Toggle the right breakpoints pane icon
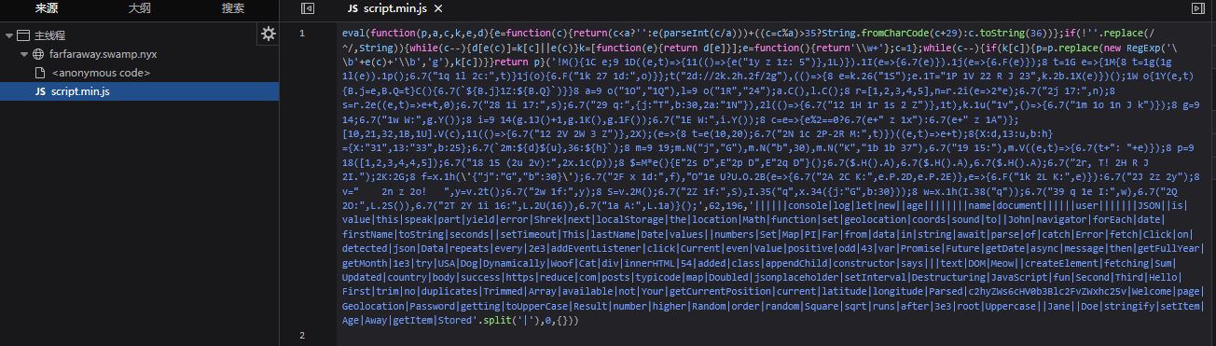1216x346 pixels. click(x=1198, y=8)
